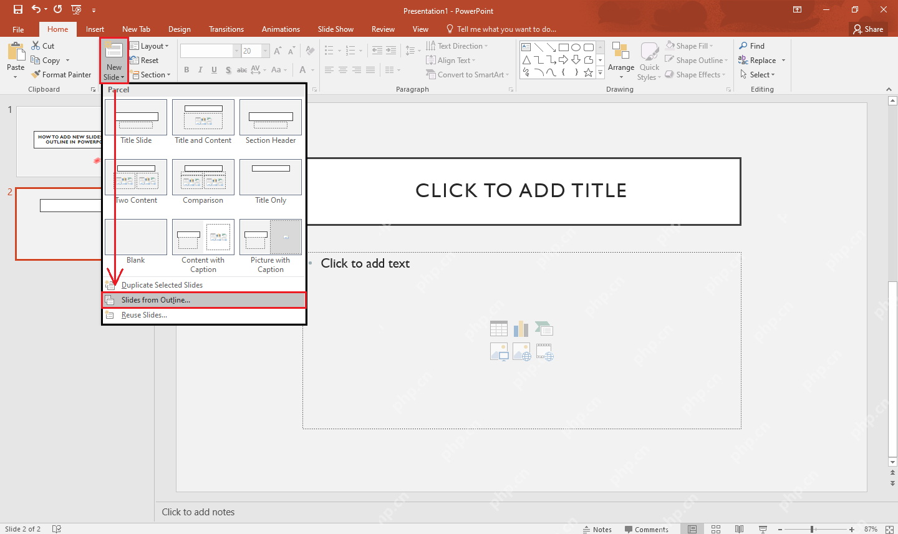Viewport: 898px width, 534px height.
Task: Switch to Slide Sorter view in status bar
Action: coord(716,529)
